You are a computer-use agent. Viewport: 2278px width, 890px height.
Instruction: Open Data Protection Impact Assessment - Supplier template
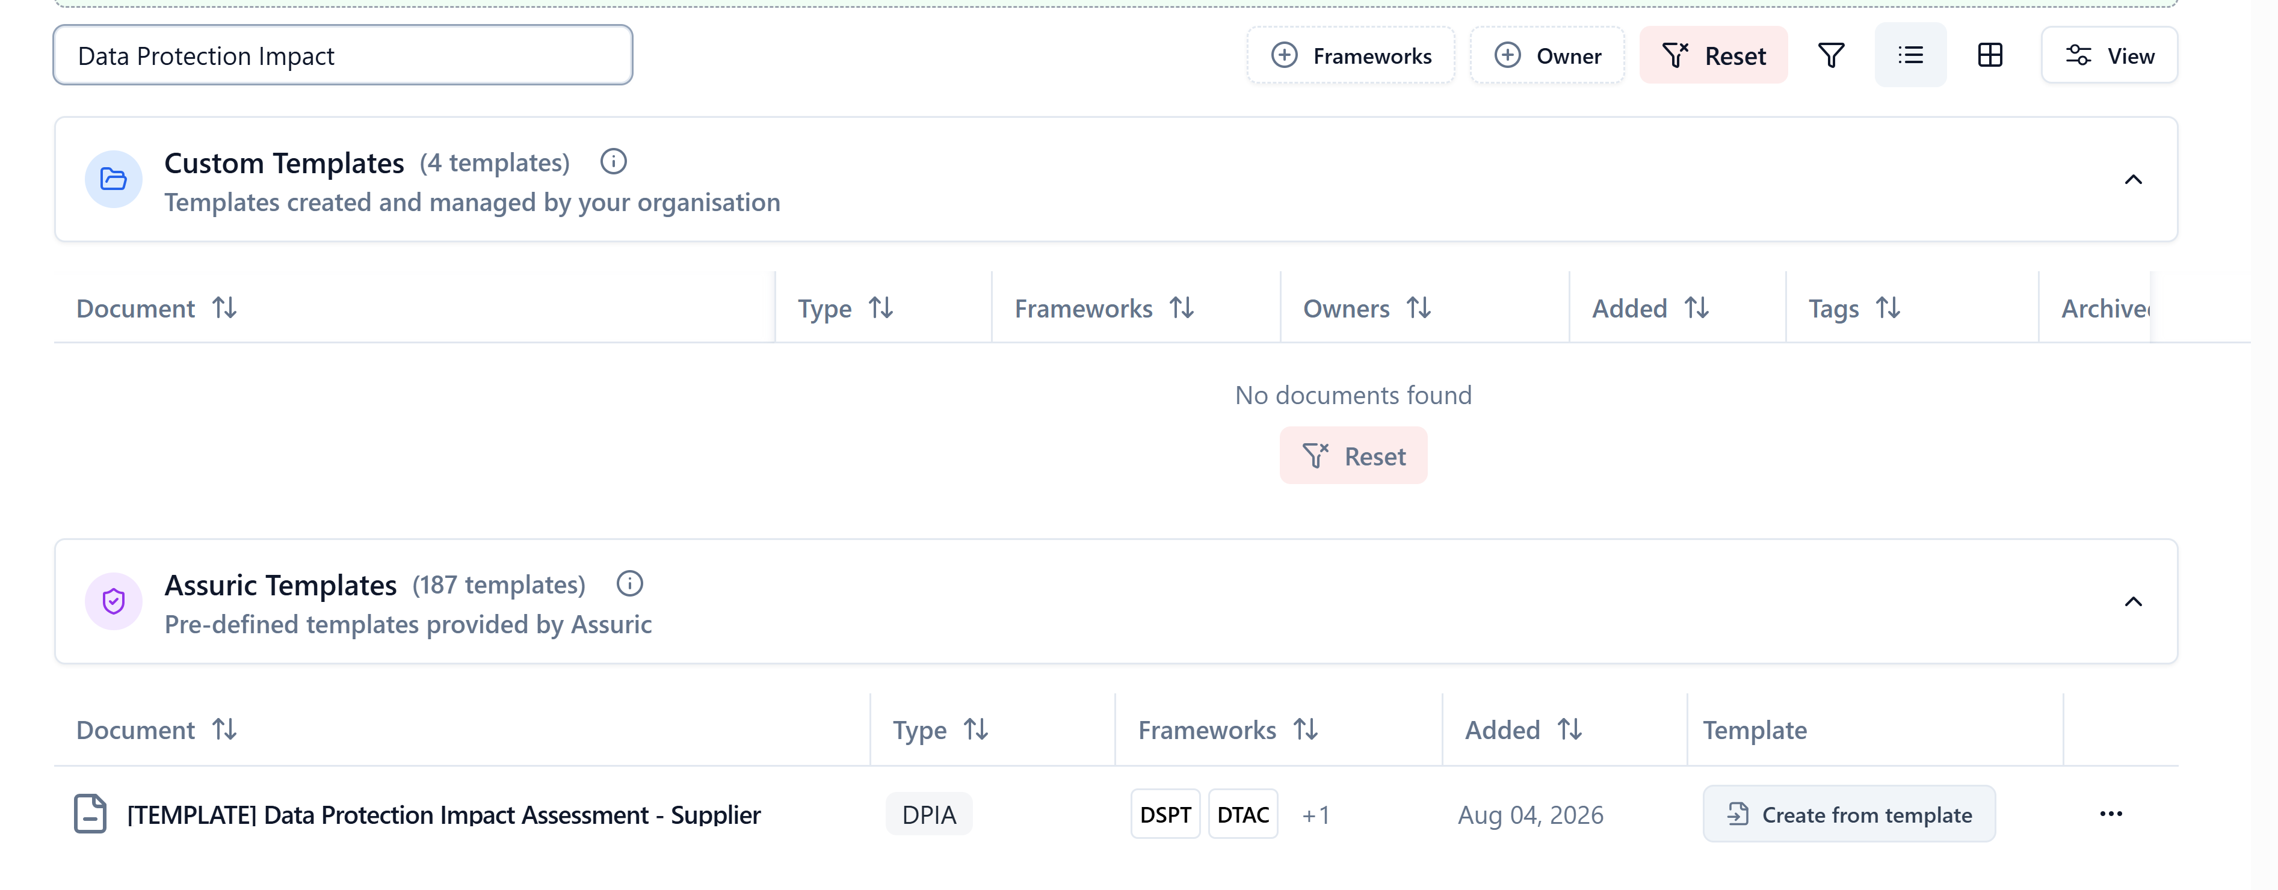point(443,815)
